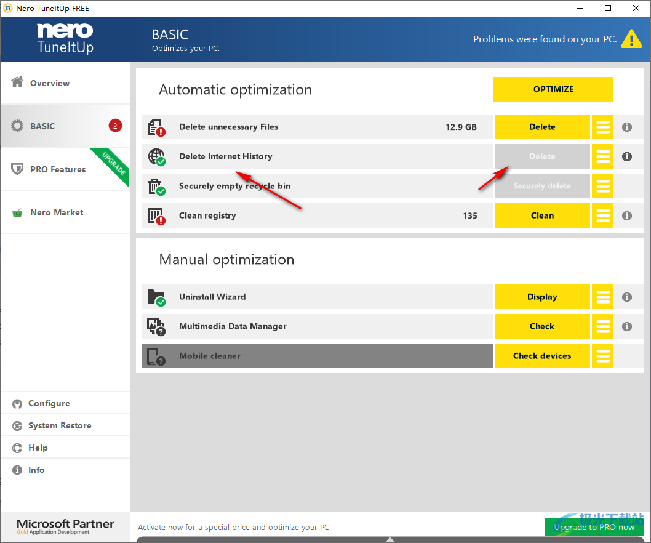This screenshot has height=543, width=651.
Task: Click the Nero app icon in title bar
Action: click(x=8, y=8)
